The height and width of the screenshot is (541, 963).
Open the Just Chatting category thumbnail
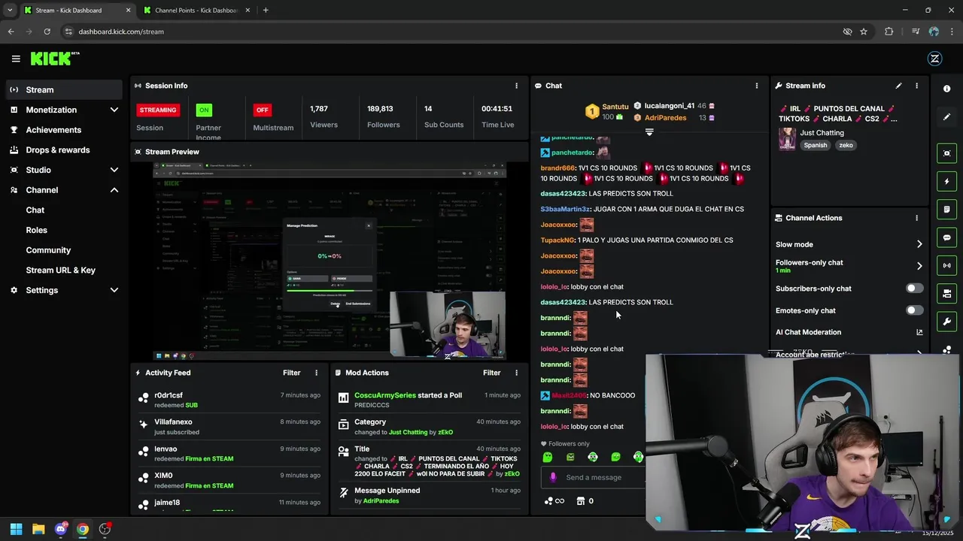[787, 139]
